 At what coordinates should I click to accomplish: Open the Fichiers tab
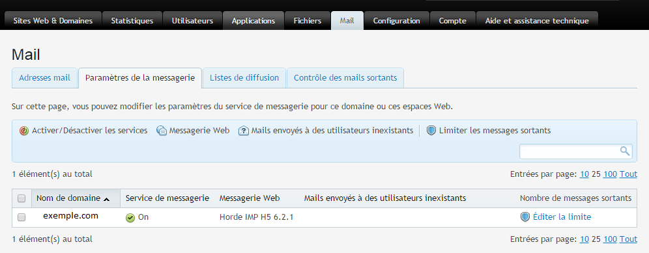point(308,21)
